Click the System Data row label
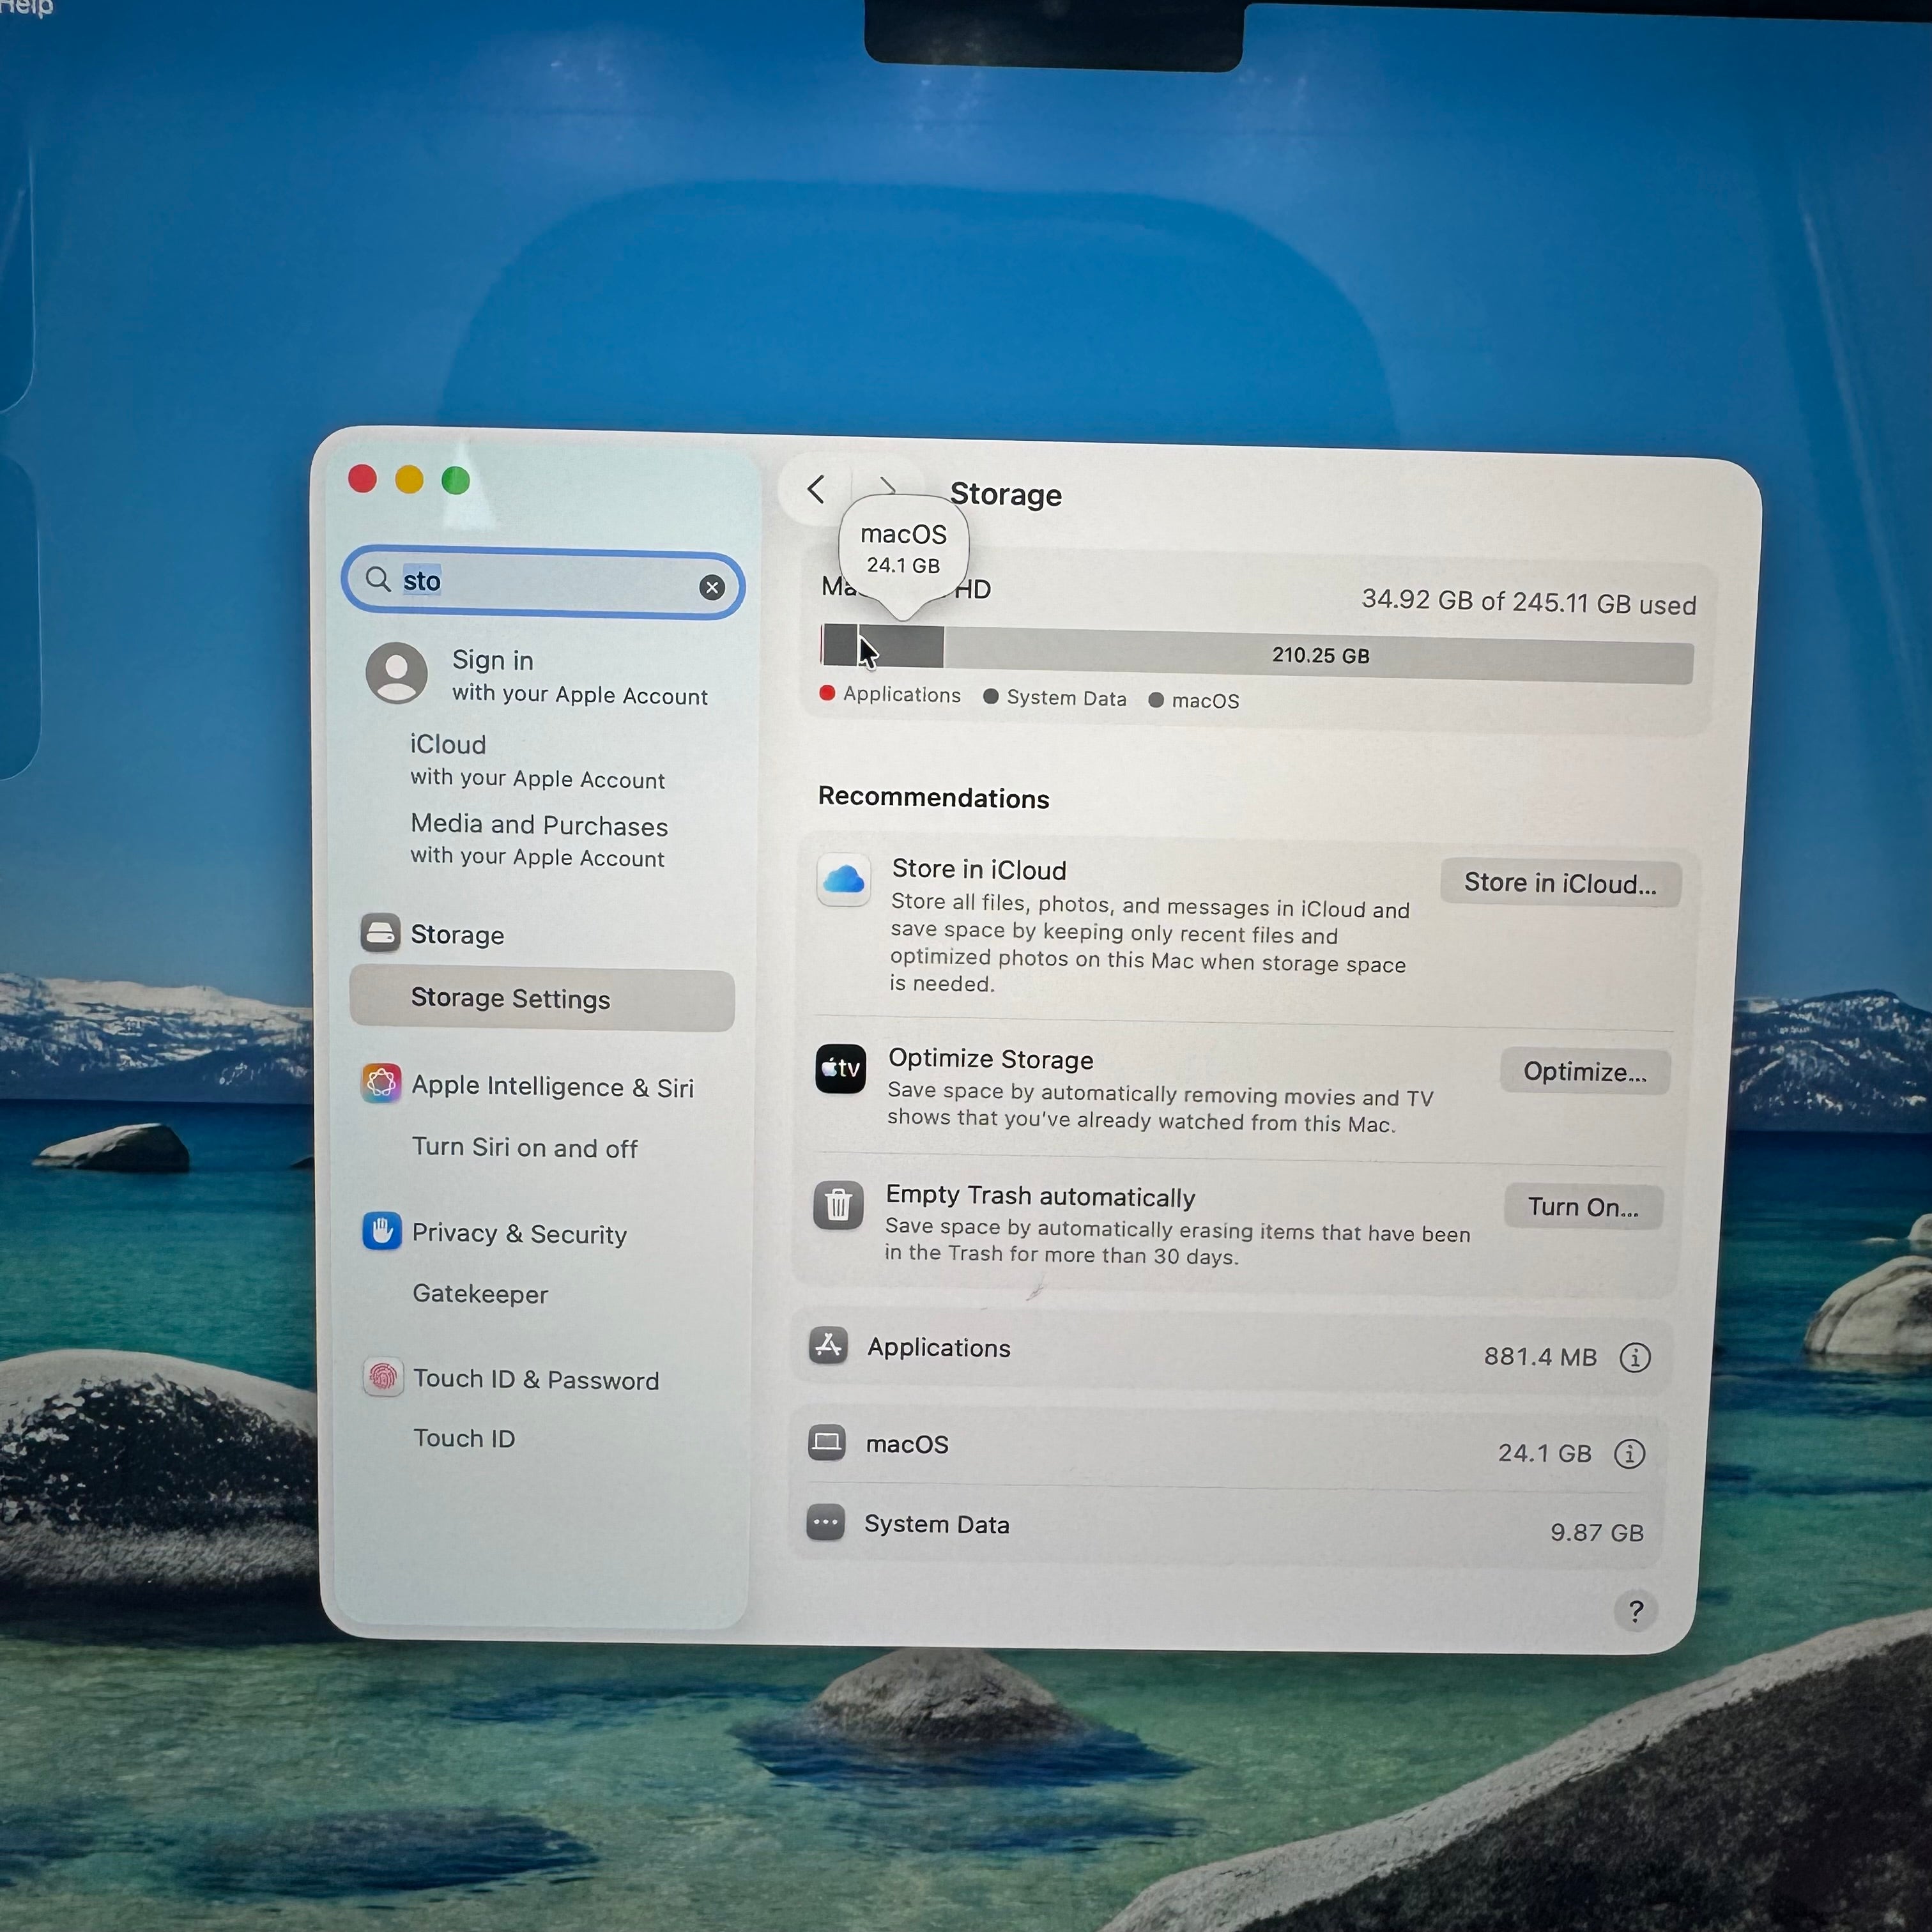Image resolution: width=1932 pixels, height=1932 pixels. 937,1524
